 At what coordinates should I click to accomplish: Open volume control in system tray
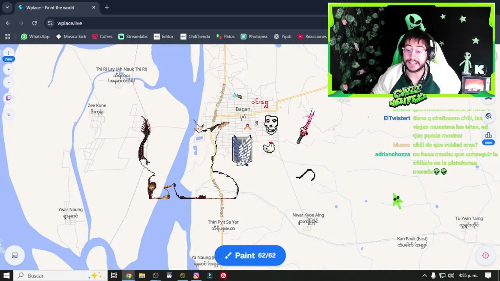pos(451,276)
